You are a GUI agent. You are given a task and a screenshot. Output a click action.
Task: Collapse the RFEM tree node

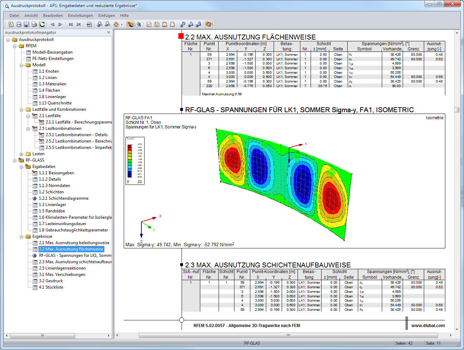15,46
